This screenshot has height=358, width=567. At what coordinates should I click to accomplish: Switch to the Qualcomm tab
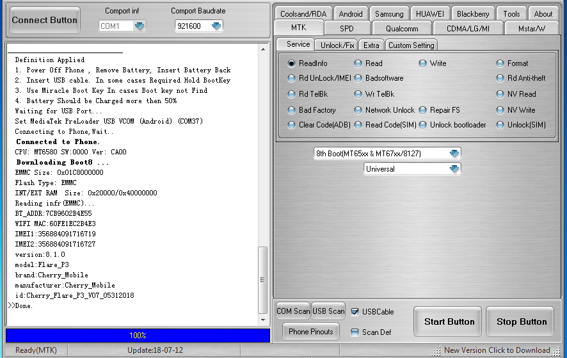click(x=402, y=28)
